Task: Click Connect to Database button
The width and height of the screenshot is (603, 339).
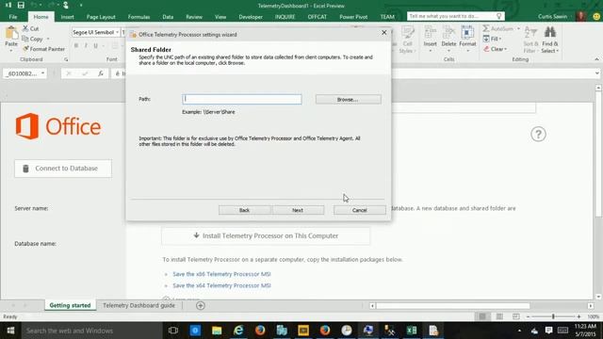Action: pyautogui.click(x=63, y=169)
